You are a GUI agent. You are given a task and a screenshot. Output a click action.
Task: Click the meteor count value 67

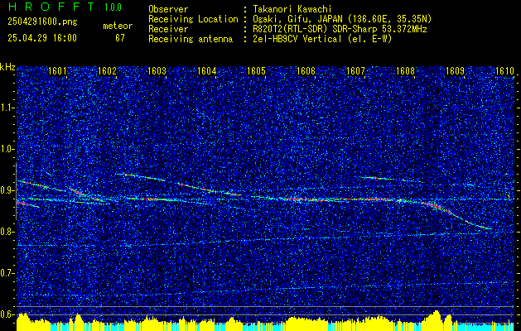[x=120, y=38]
